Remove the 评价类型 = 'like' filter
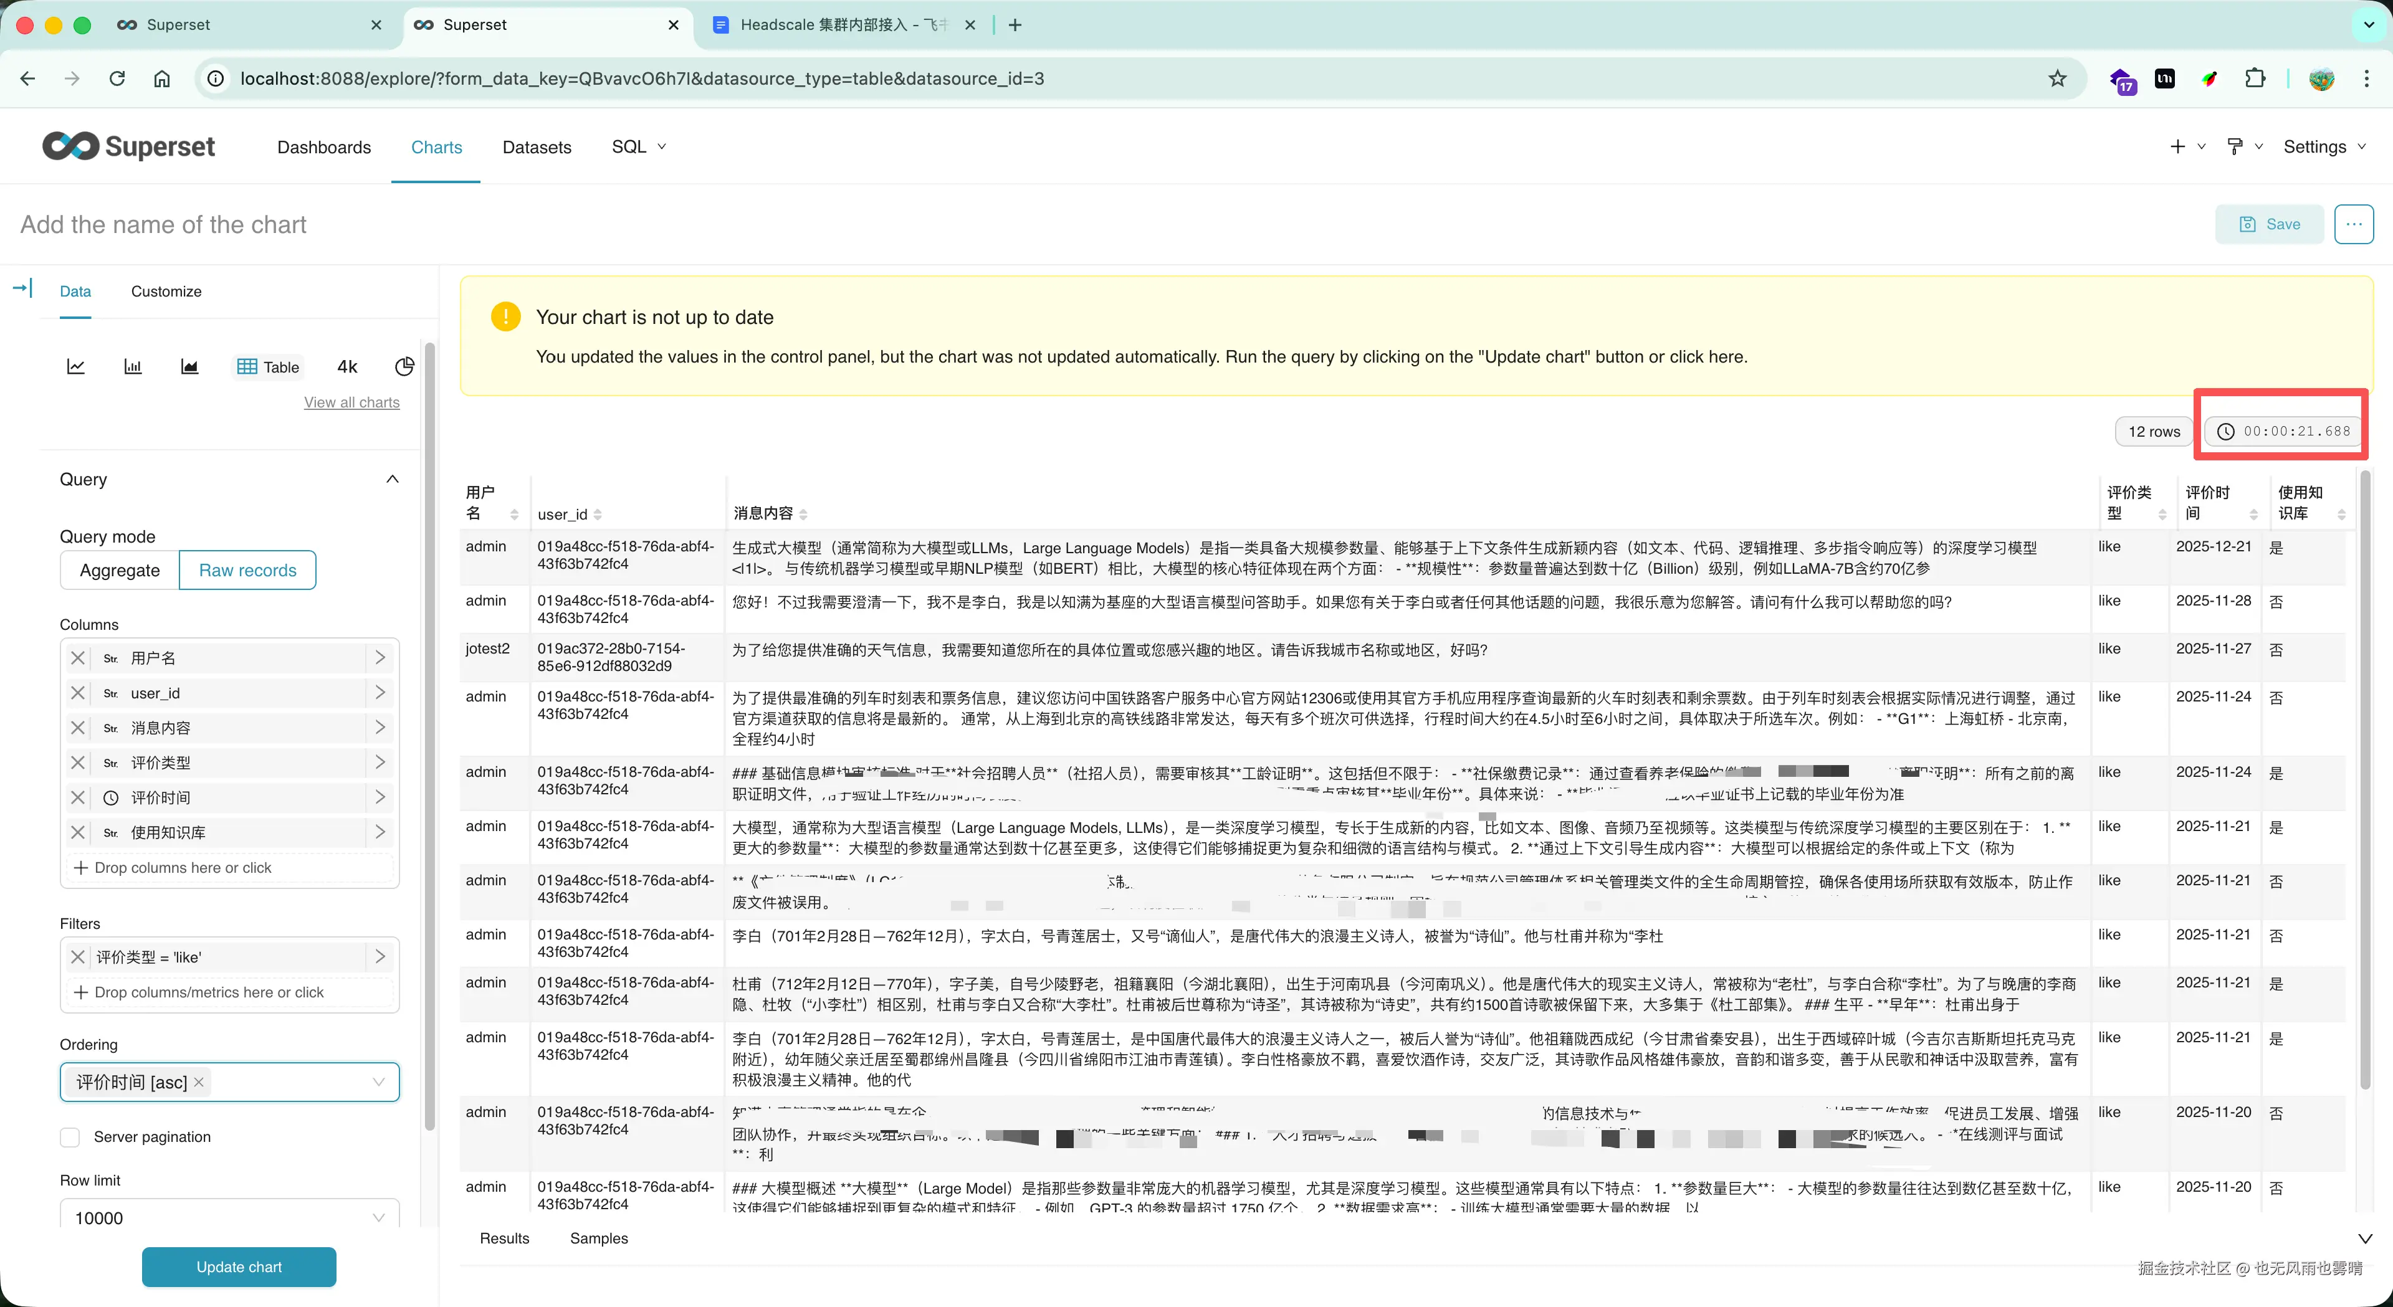This screenshot has height=1307, width=2393. pos(78,956)
